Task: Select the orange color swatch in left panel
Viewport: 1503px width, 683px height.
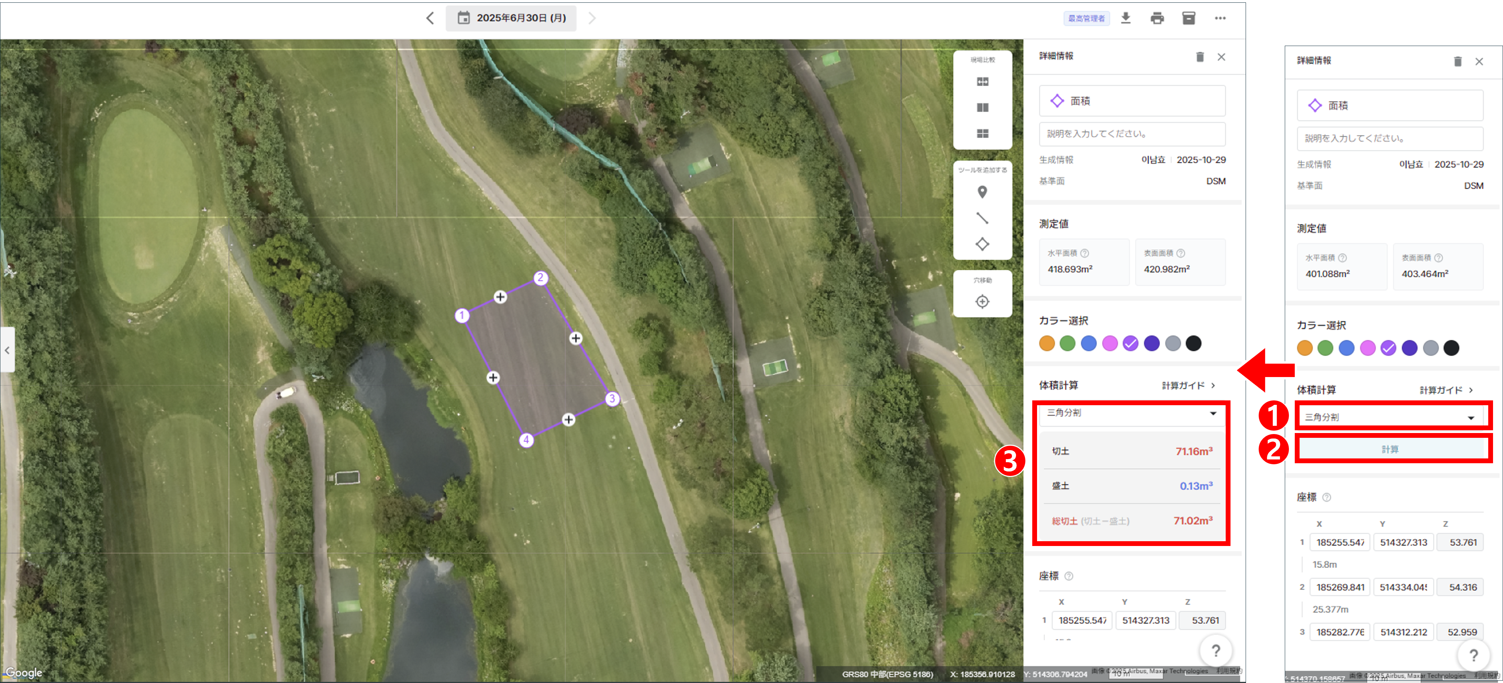Action: (1047, 343)
